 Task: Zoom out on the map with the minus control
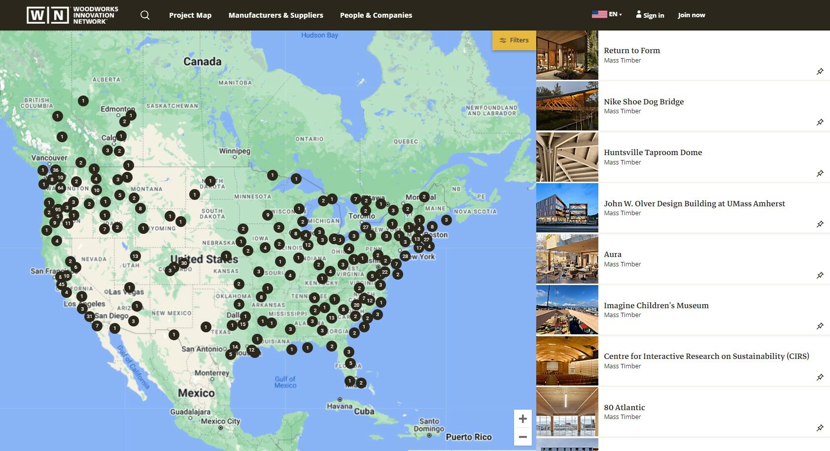(x=522, y=437)
